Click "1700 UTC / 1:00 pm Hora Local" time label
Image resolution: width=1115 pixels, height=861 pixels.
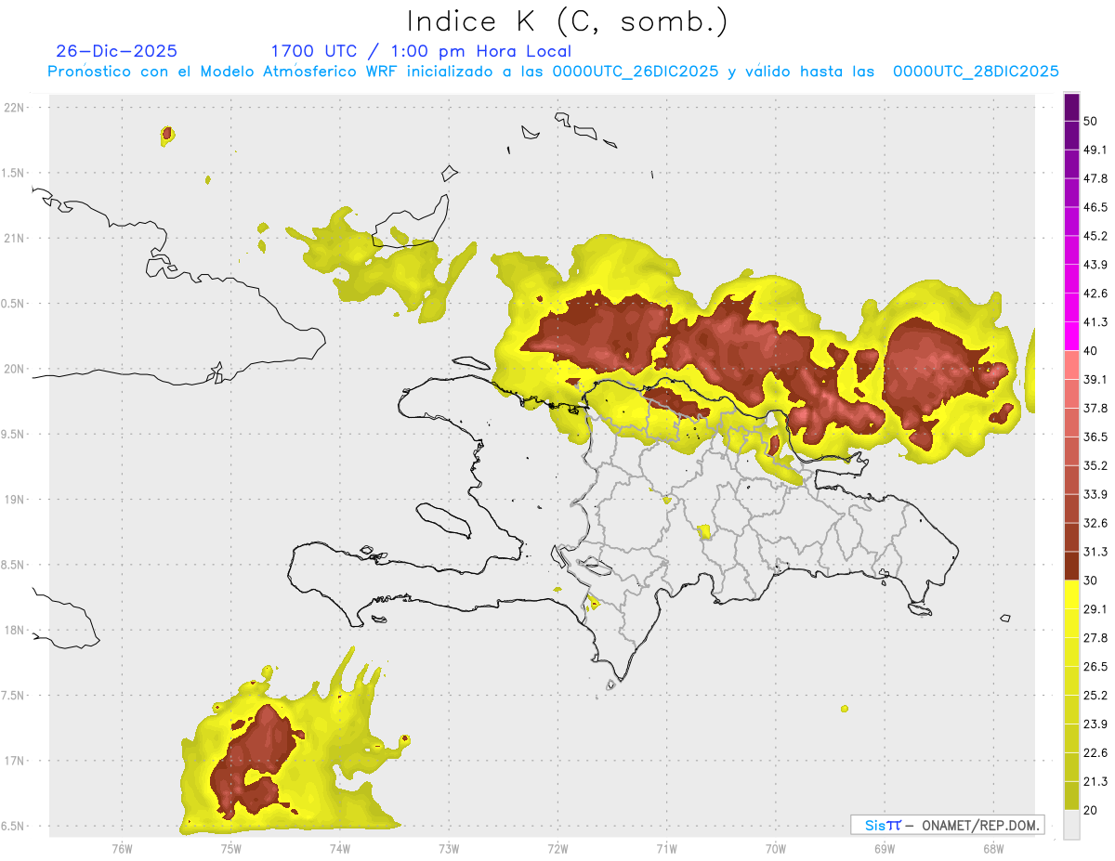pos(421,51)
